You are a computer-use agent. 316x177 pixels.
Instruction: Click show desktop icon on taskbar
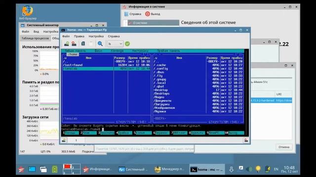[x=32, y=170]
